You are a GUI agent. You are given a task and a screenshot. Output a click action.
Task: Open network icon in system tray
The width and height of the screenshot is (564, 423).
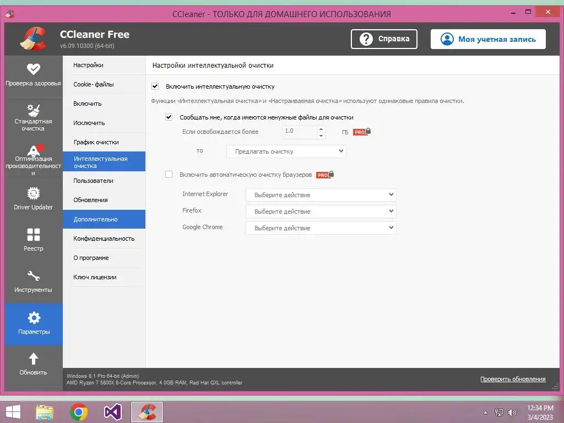point(499,412)
